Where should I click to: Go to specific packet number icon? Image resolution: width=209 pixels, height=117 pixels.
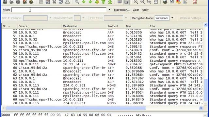coord(97,2)
